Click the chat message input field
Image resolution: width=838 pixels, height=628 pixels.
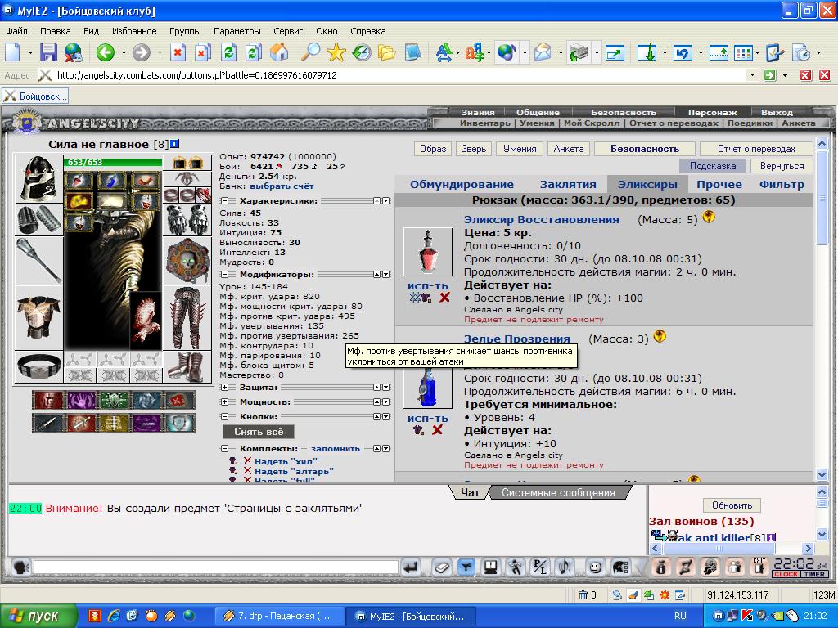pyautogui.click(x=216, y=567)
